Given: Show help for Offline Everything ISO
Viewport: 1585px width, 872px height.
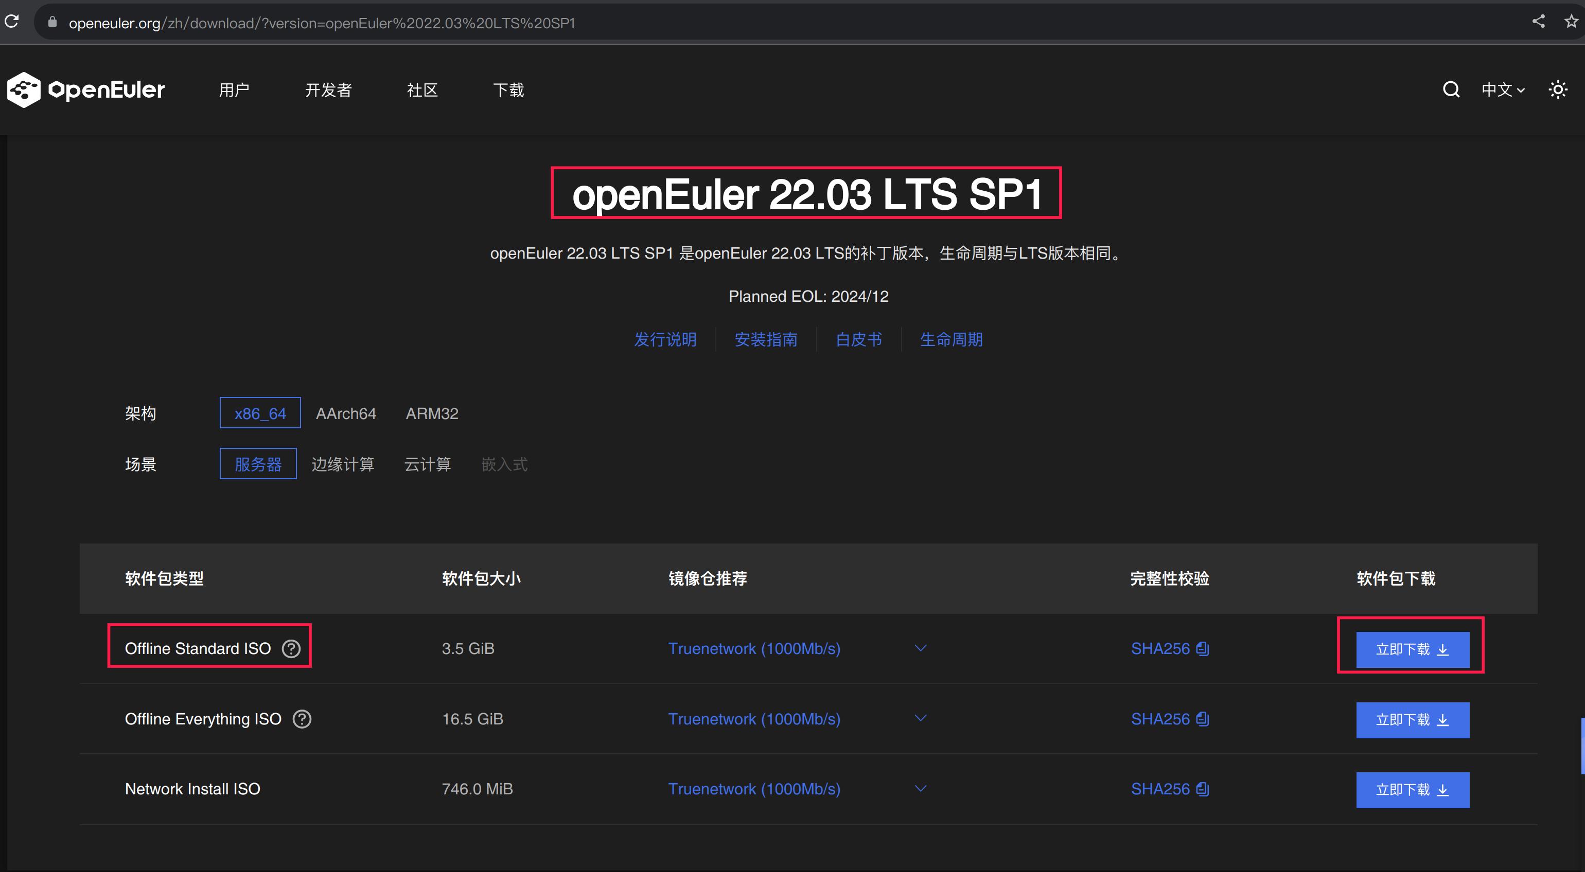Looking at the screenshot, I should tap(302, 718).
